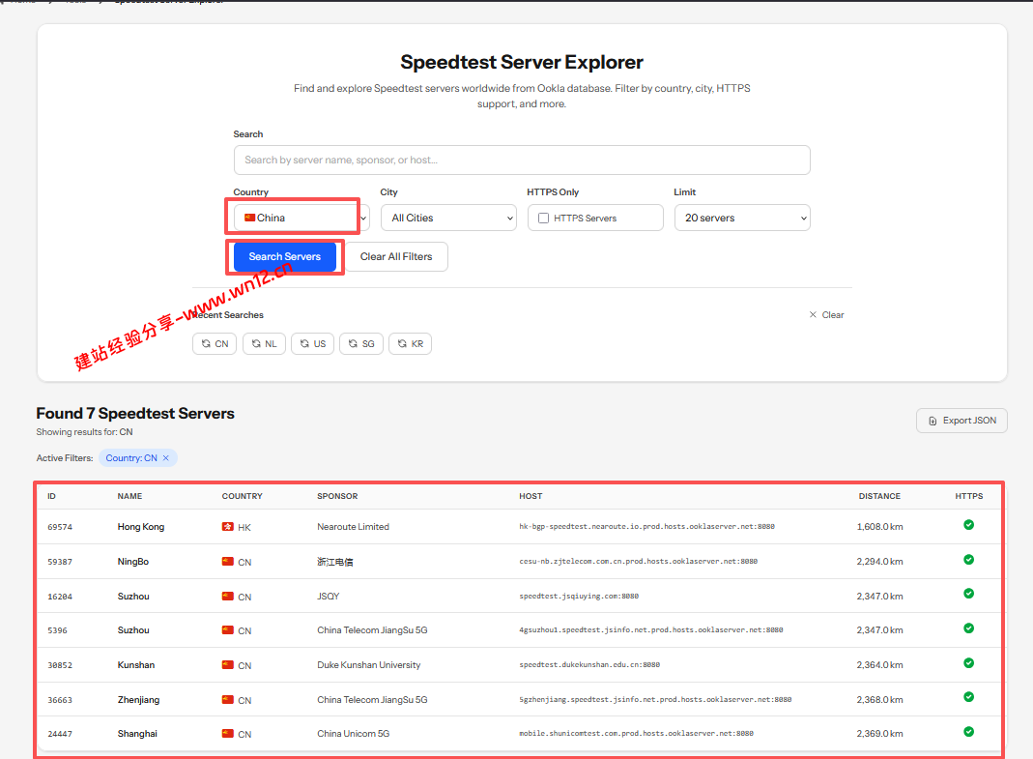Click sponsor Nearoute Limited
The width and height of the screenshot is (1033, 759).
(353, 527)
